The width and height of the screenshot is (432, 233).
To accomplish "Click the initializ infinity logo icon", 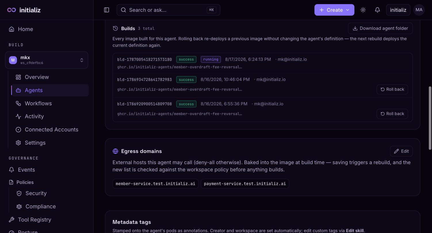I will (x=12, y=10).
